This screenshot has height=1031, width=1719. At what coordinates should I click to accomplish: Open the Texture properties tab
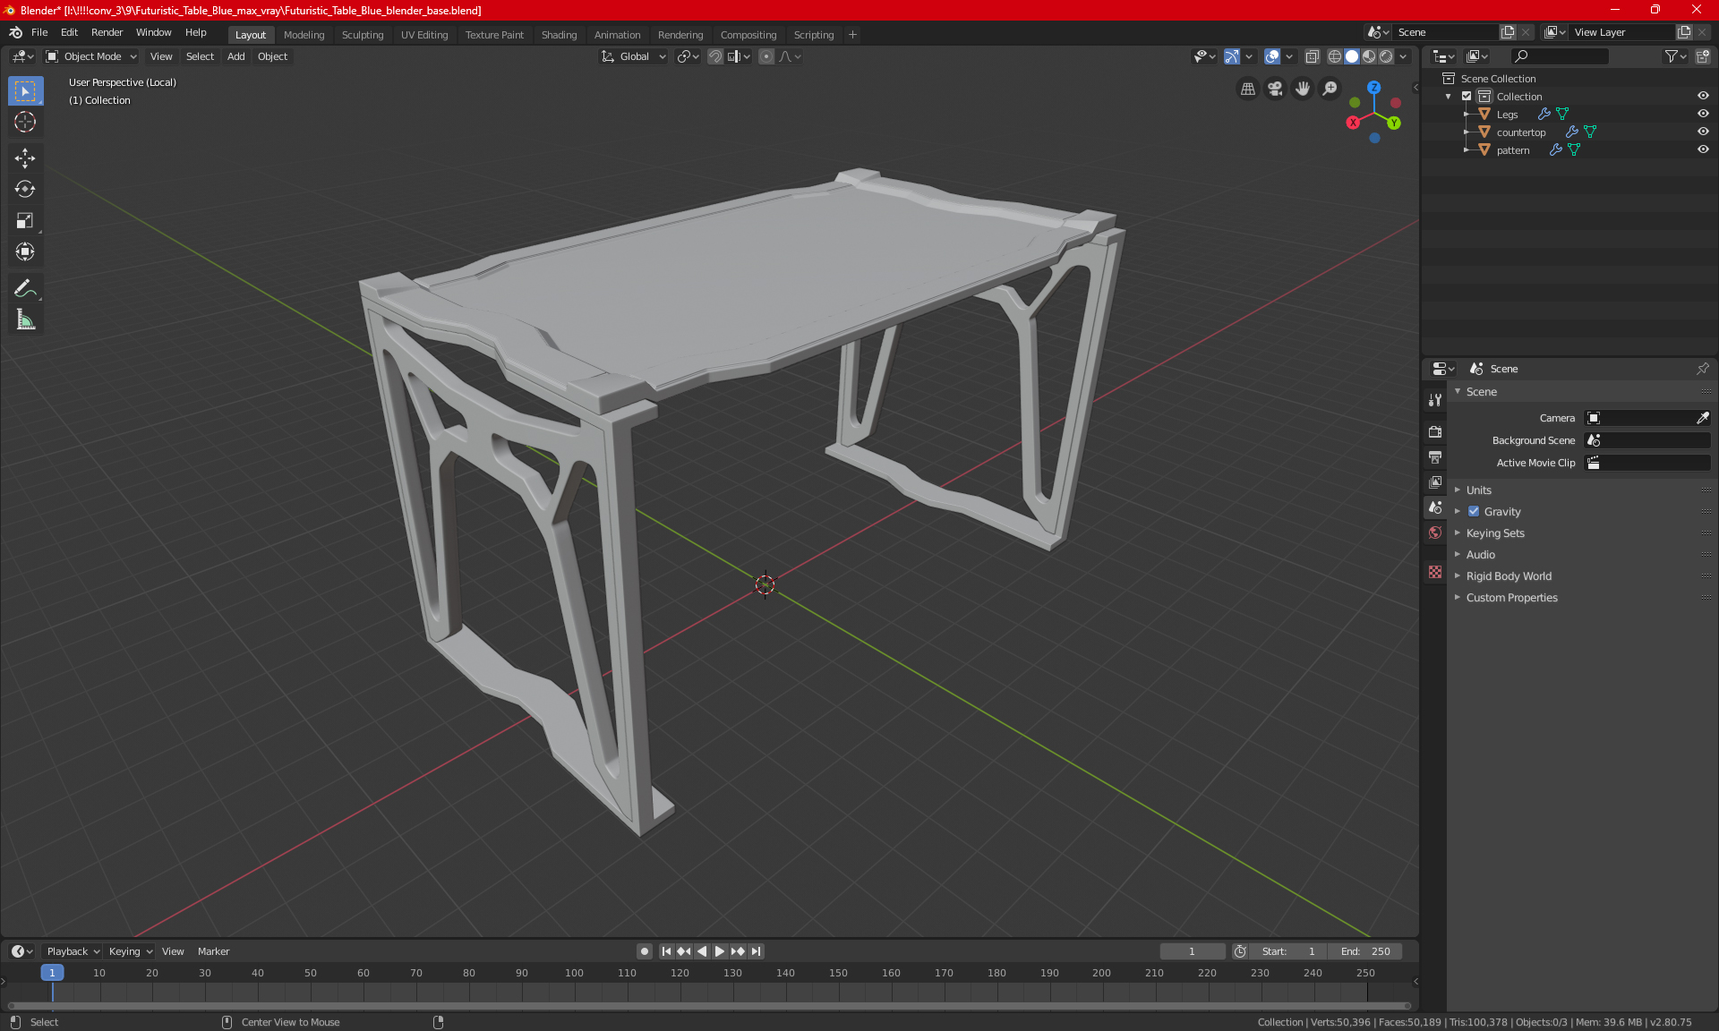(1435, 572)
